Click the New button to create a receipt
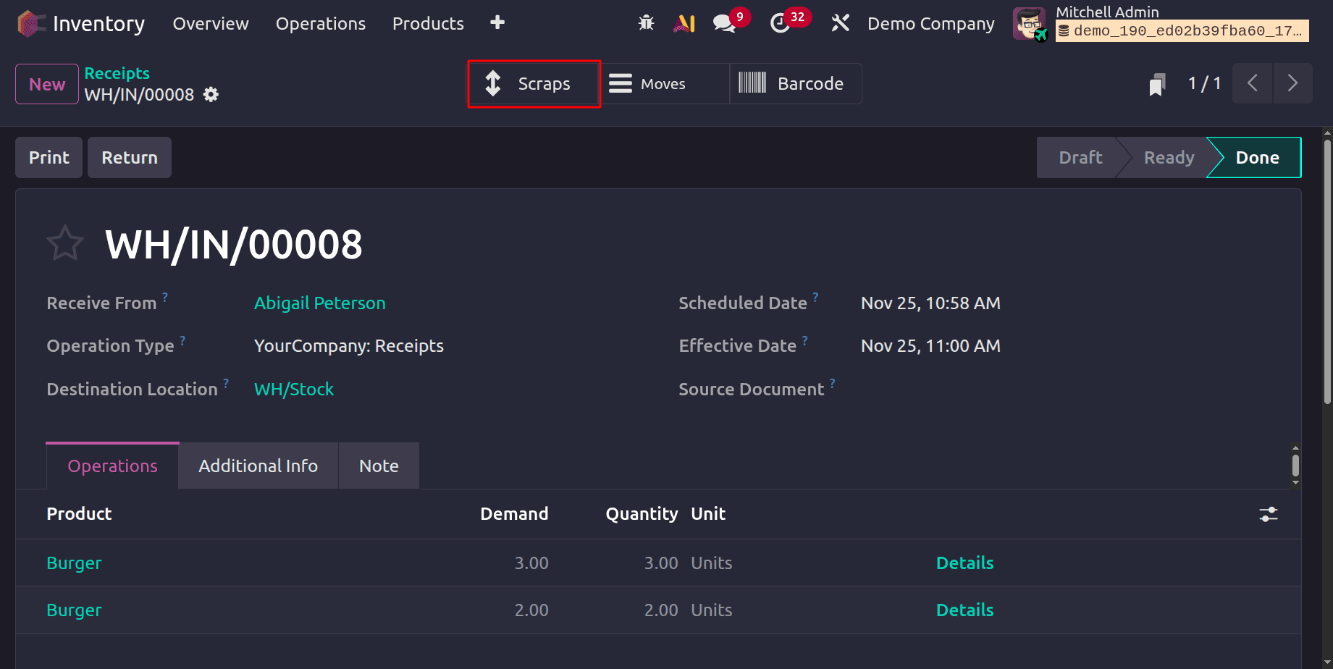This screenshot has height=669, width=1333. (46, 83)
